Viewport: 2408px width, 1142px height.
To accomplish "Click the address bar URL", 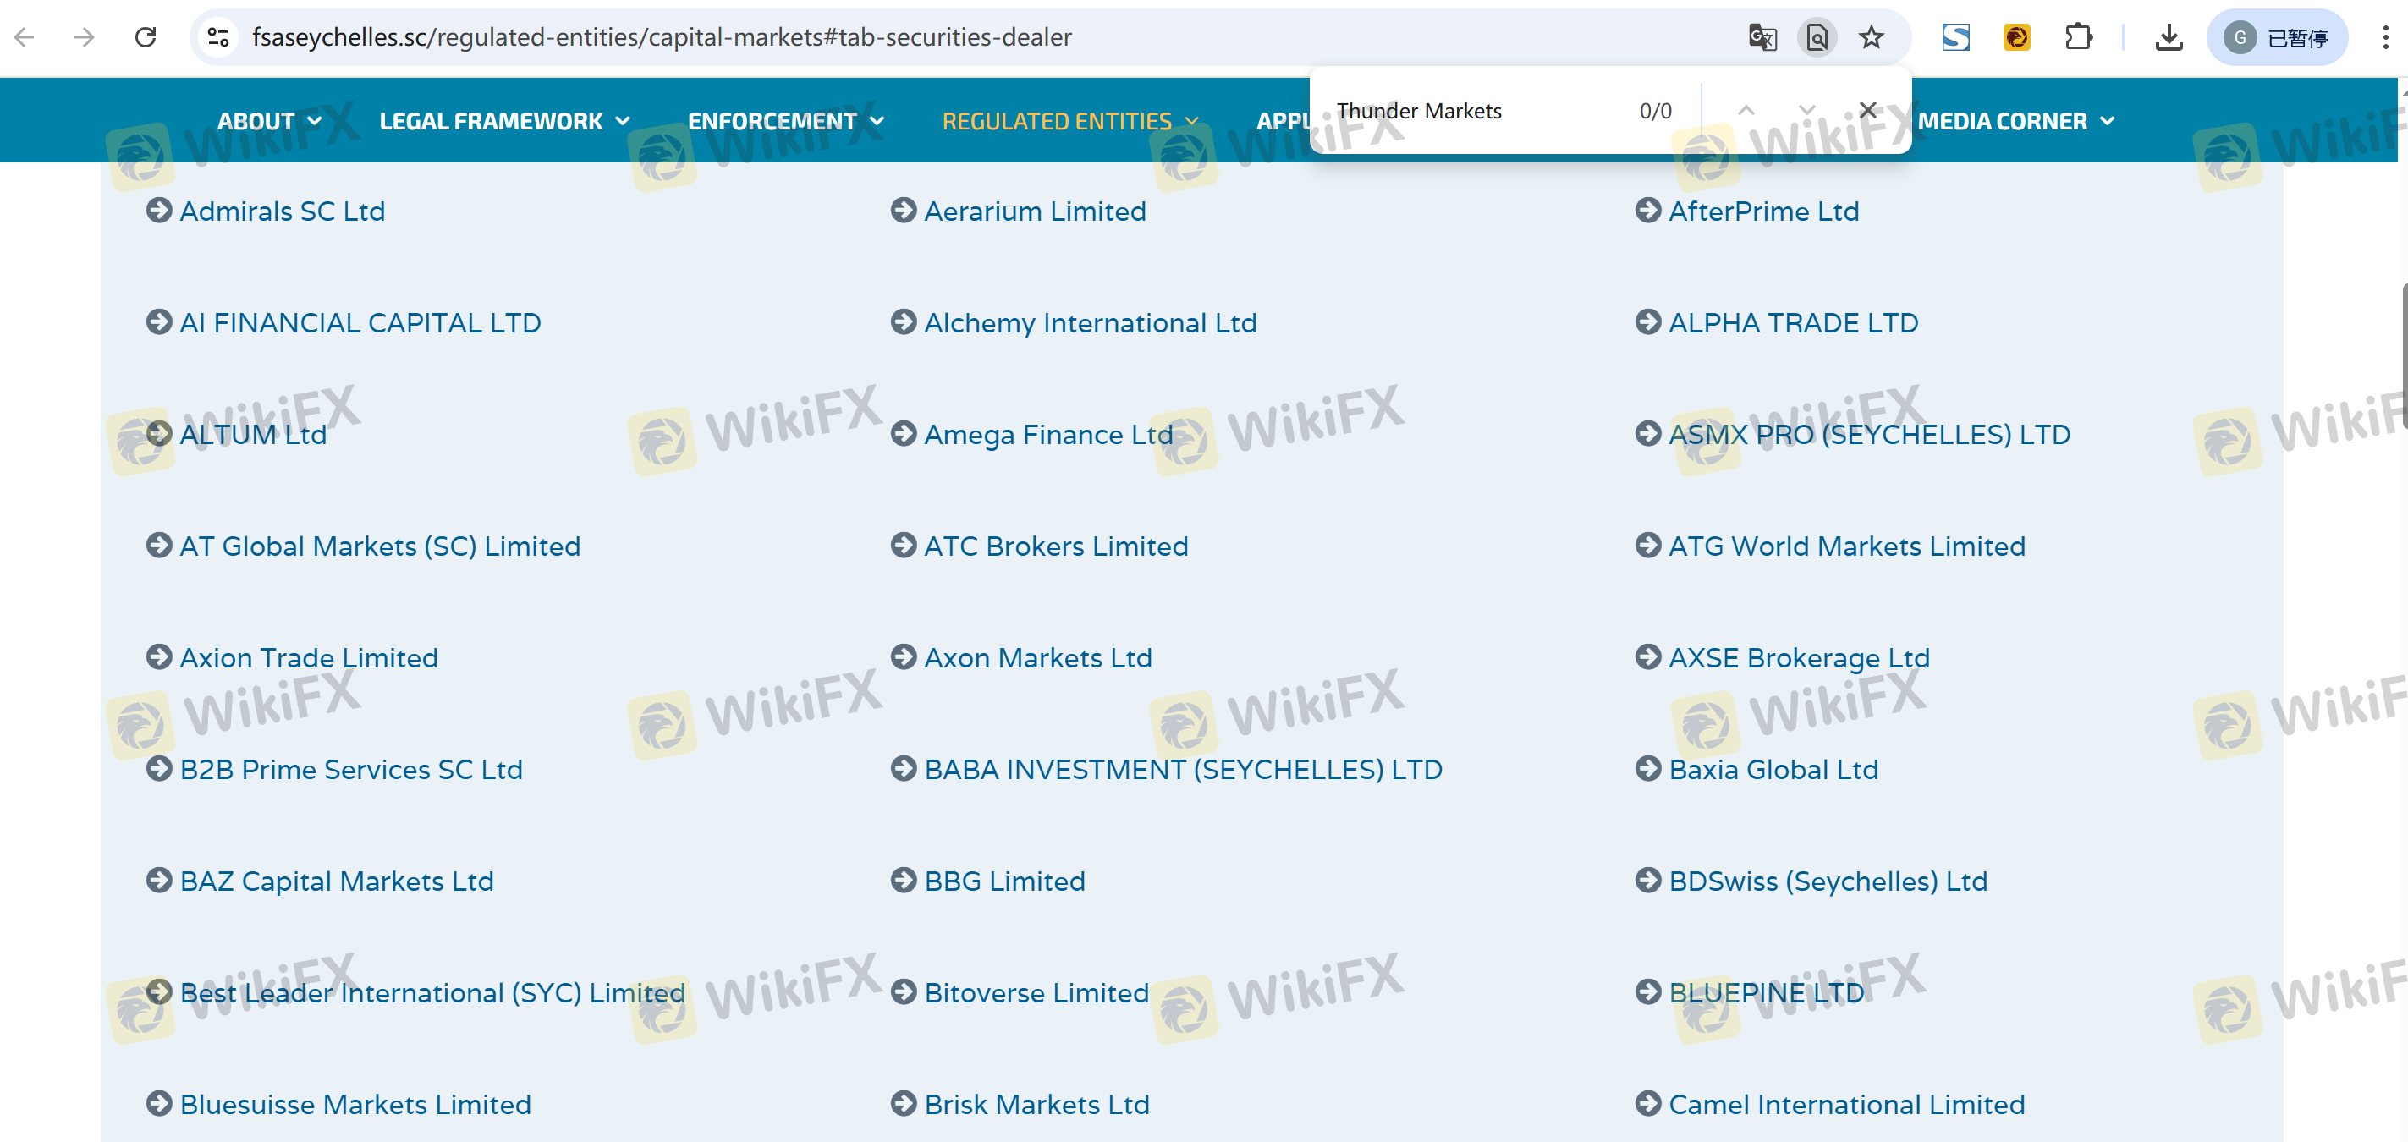I will pyautogui.click(x=662, y=37).
